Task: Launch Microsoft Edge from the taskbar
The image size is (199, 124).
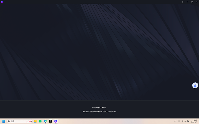Action: pos(45,121)
